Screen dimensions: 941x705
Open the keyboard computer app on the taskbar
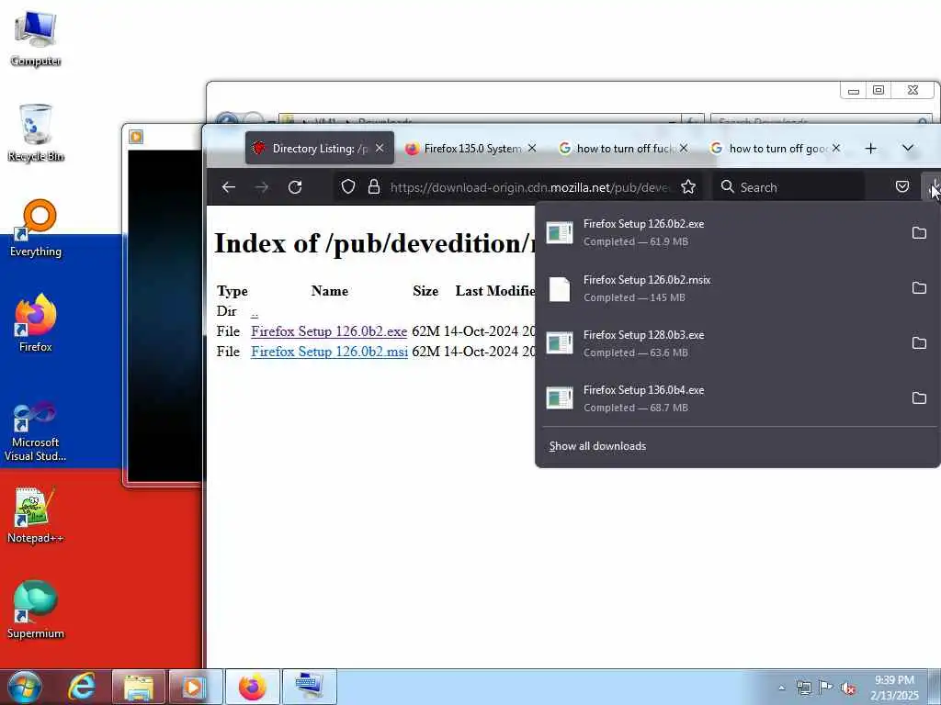click(310, 687)
